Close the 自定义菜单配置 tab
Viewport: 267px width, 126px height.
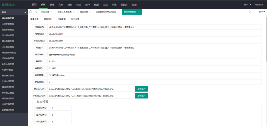[x=74, y=12]
